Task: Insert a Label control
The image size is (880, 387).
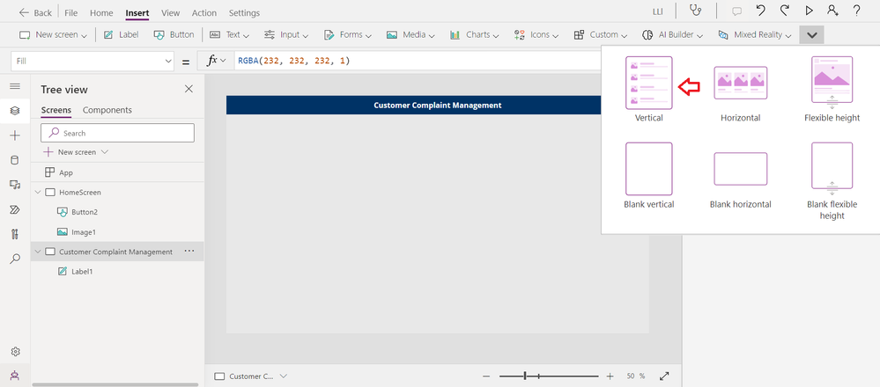Action: (x=122, y=34)
